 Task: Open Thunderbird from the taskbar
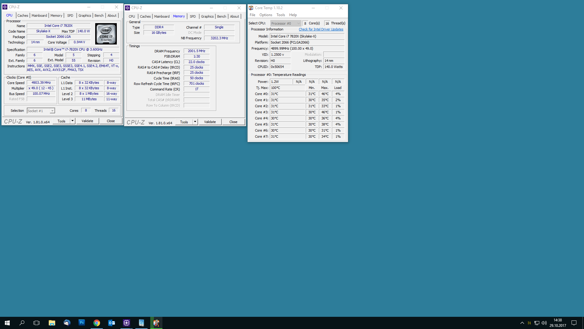[x=67, y=323]
